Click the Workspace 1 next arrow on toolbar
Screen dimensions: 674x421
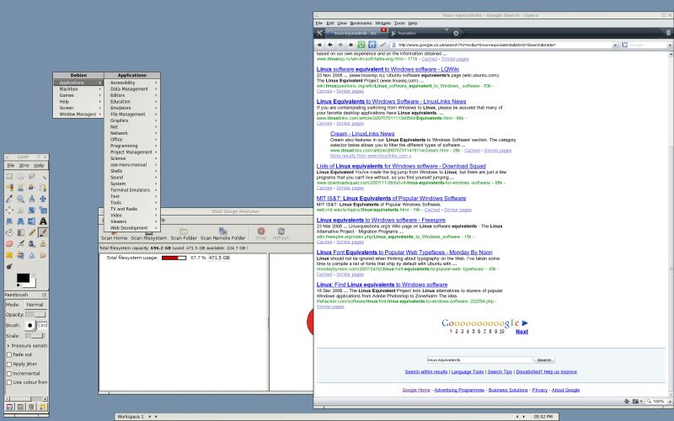[156, 417]
